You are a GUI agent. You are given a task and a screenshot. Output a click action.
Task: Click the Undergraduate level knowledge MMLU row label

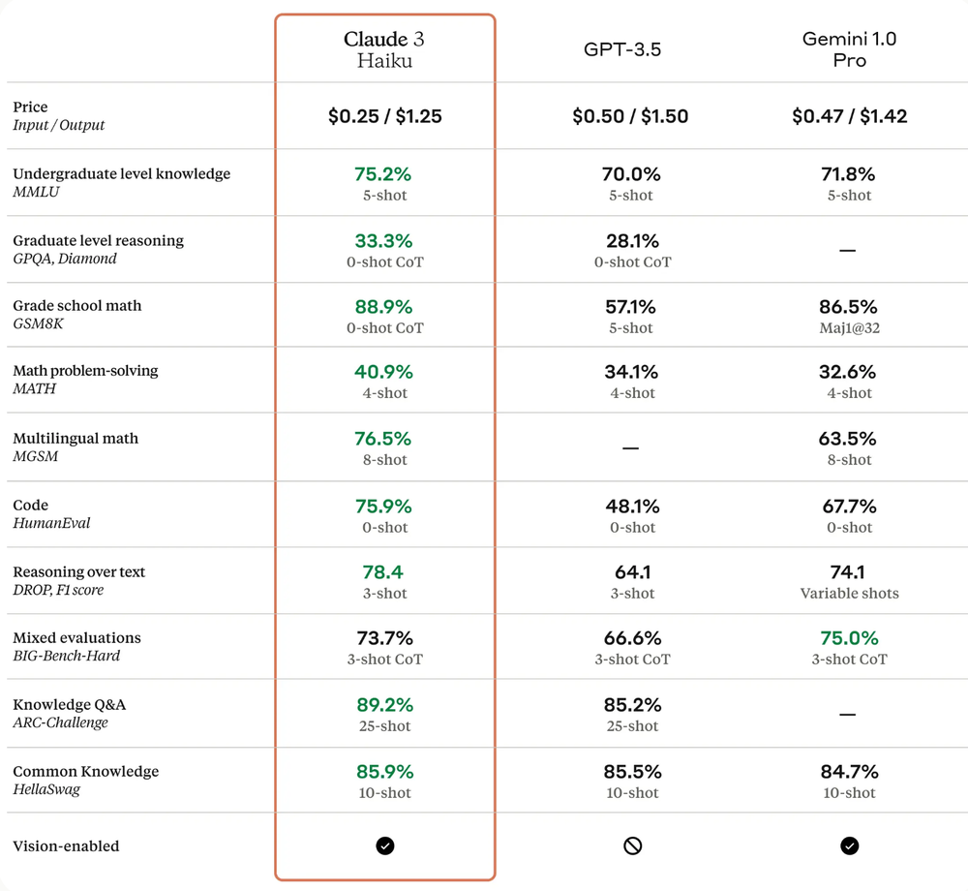coord(122,182)
